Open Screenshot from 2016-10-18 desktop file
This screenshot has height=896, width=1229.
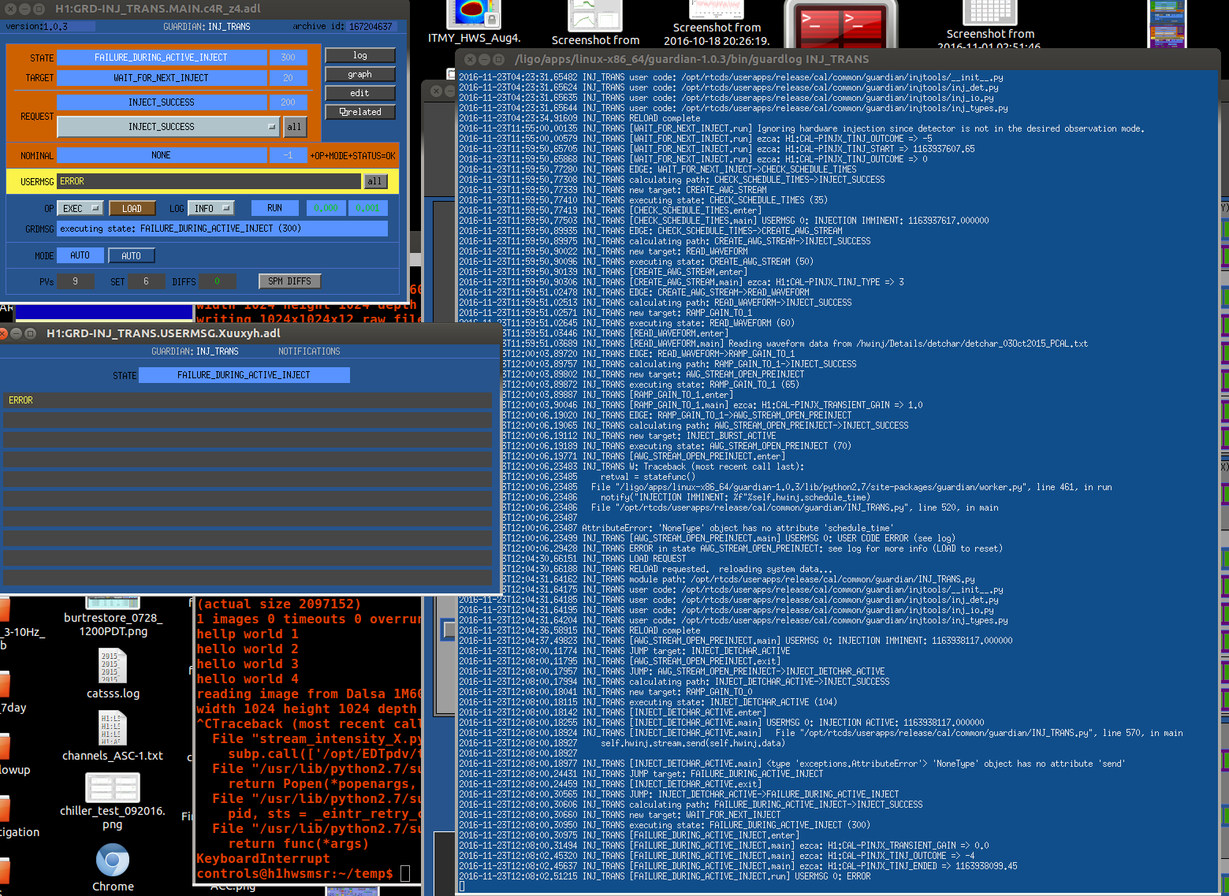717,9
